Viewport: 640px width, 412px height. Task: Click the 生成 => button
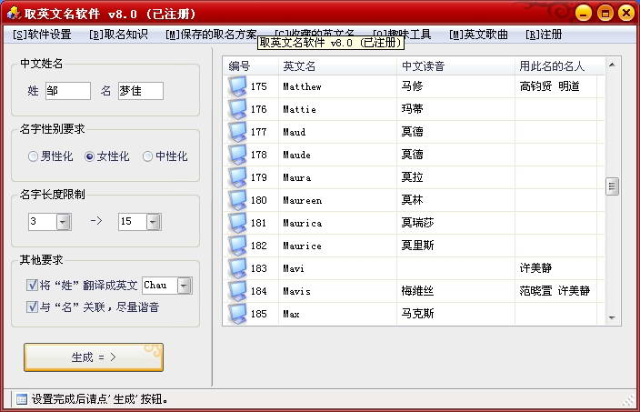[94, 357]
